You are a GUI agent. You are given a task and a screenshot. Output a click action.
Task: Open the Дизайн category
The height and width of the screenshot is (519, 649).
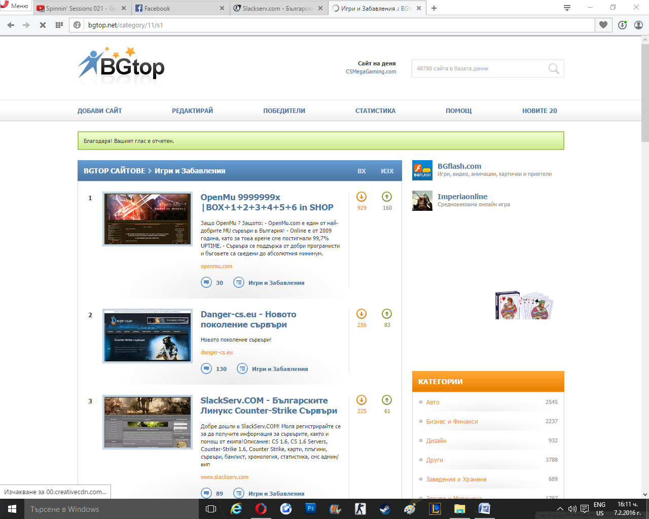[437, 440]
